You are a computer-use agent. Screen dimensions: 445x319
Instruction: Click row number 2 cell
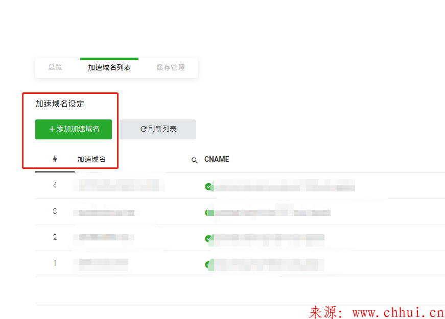[55, 237]
